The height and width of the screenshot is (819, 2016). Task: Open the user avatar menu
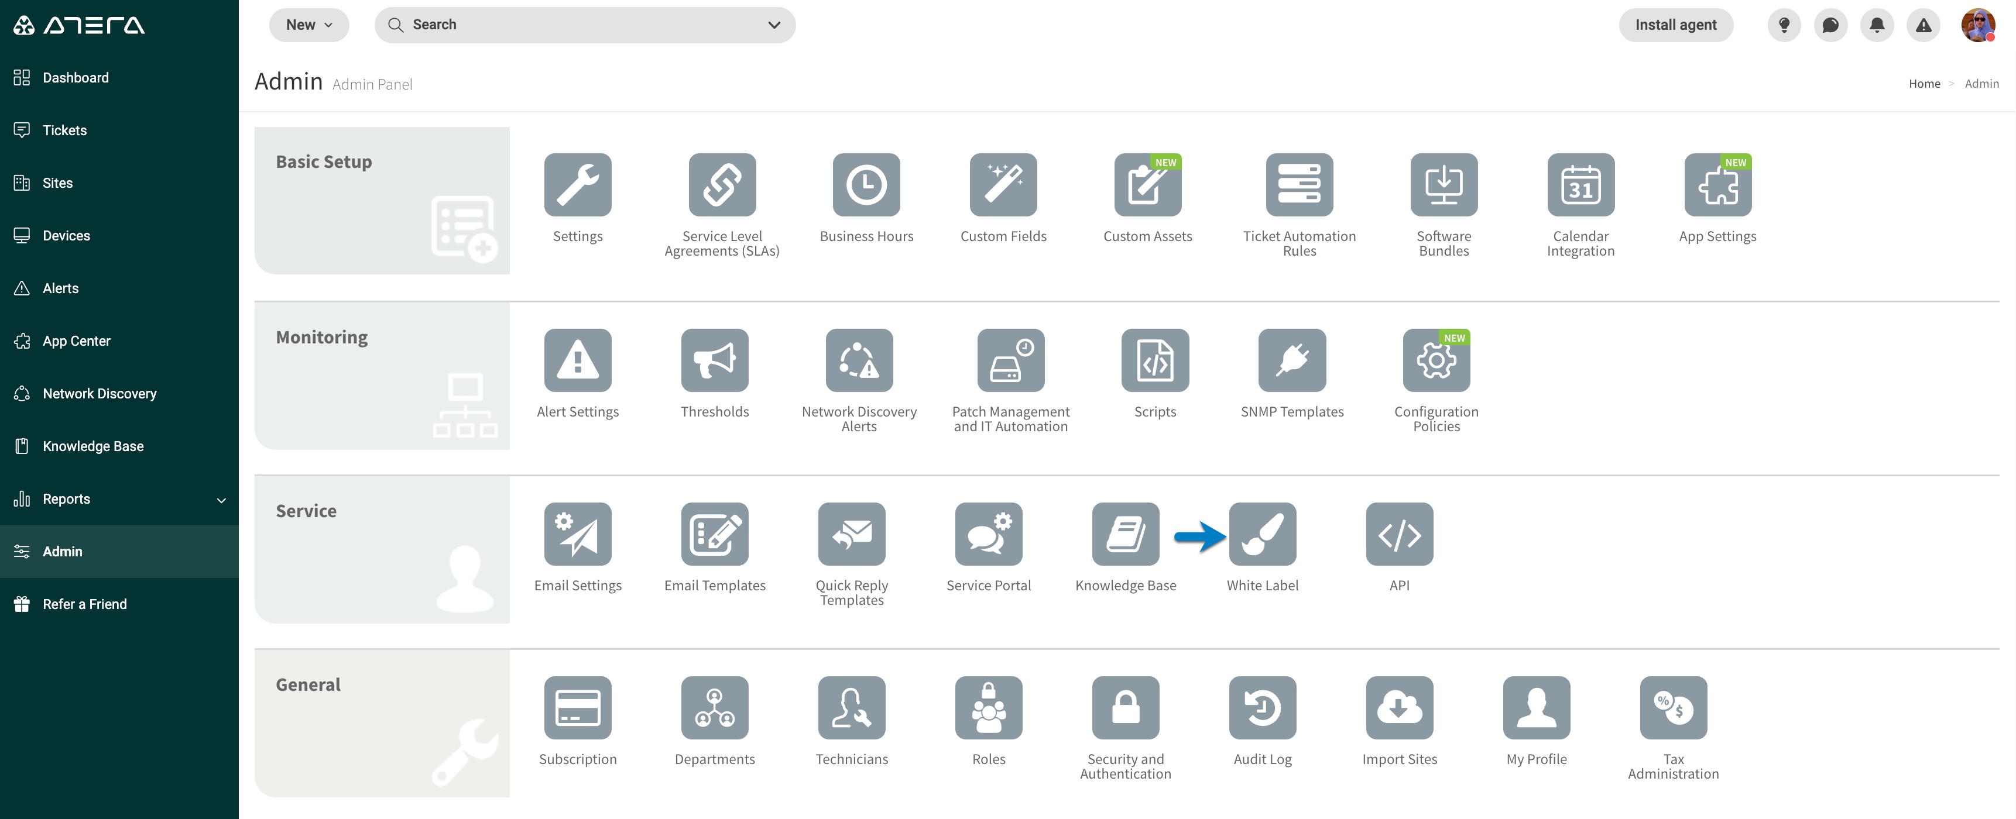pos(1977,25)
